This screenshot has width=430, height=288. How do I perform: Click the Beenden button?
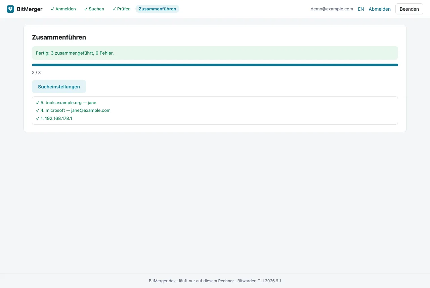pyautogui.click(x=409, y=9)
